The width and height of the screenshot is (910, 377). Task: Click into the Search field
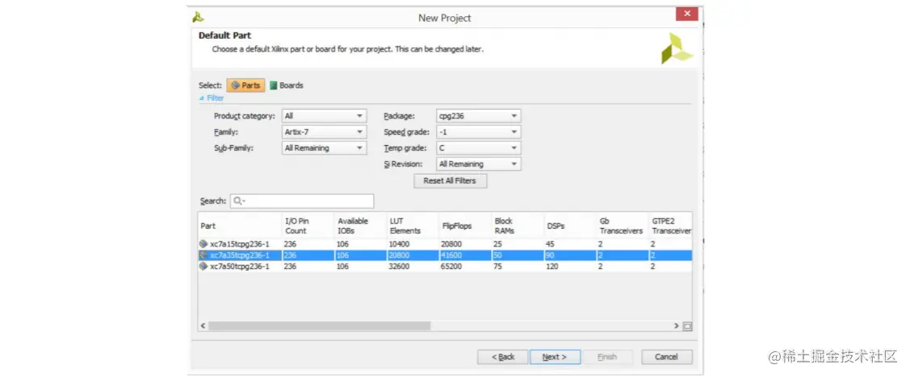pos(302,201)
